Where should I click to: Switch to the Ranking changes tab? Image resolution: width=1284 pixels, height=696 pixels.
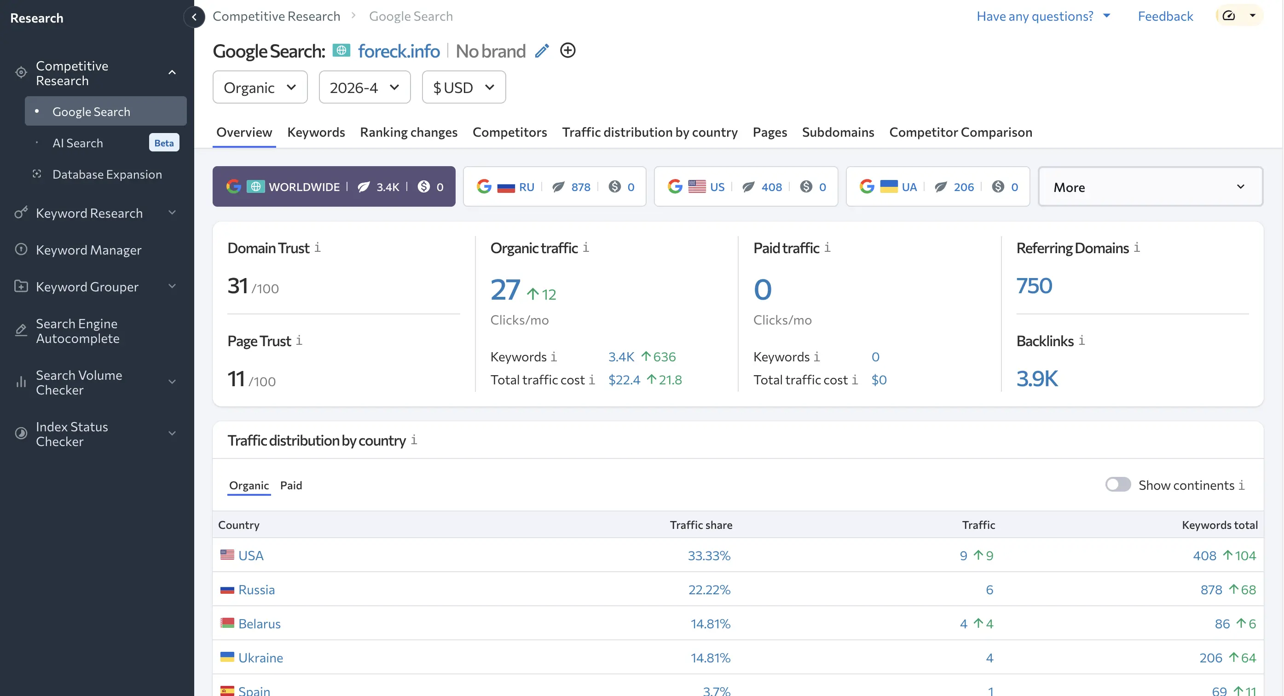(x=409, y=132)
